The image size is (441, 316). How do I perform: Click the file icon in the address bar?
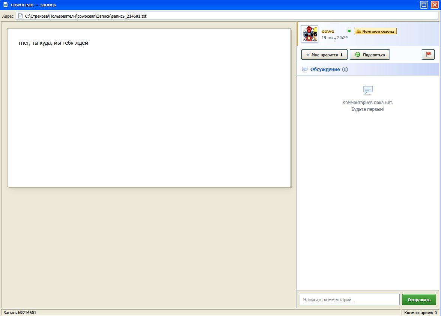point(20,16)
